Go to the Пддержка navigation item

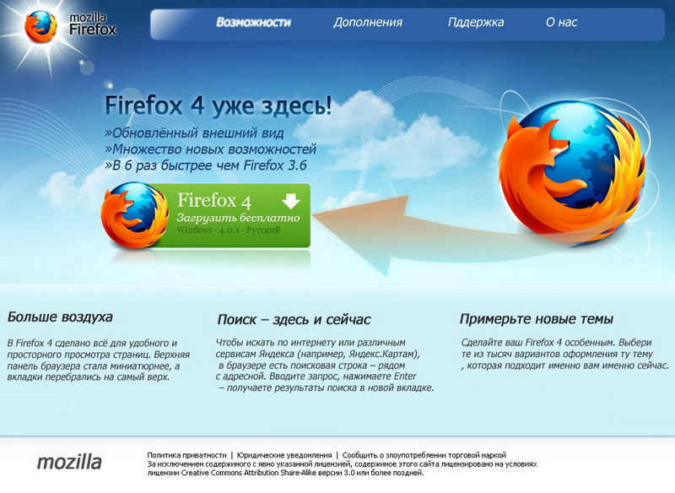(476, 23)
